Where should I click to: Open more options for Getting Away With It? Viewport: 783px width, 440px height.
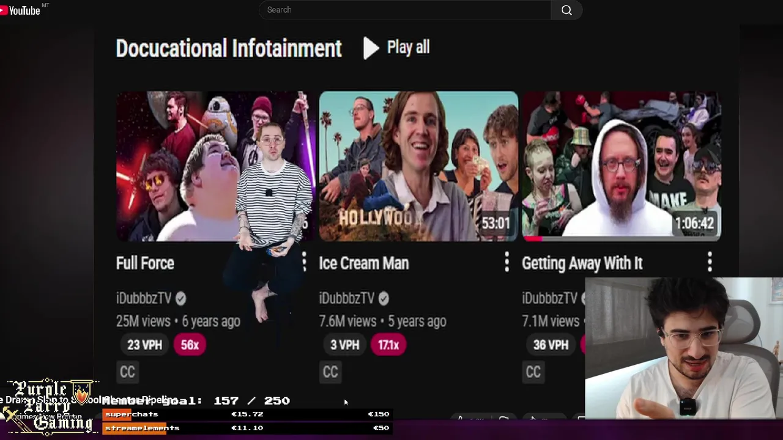(x=710, y=262)
